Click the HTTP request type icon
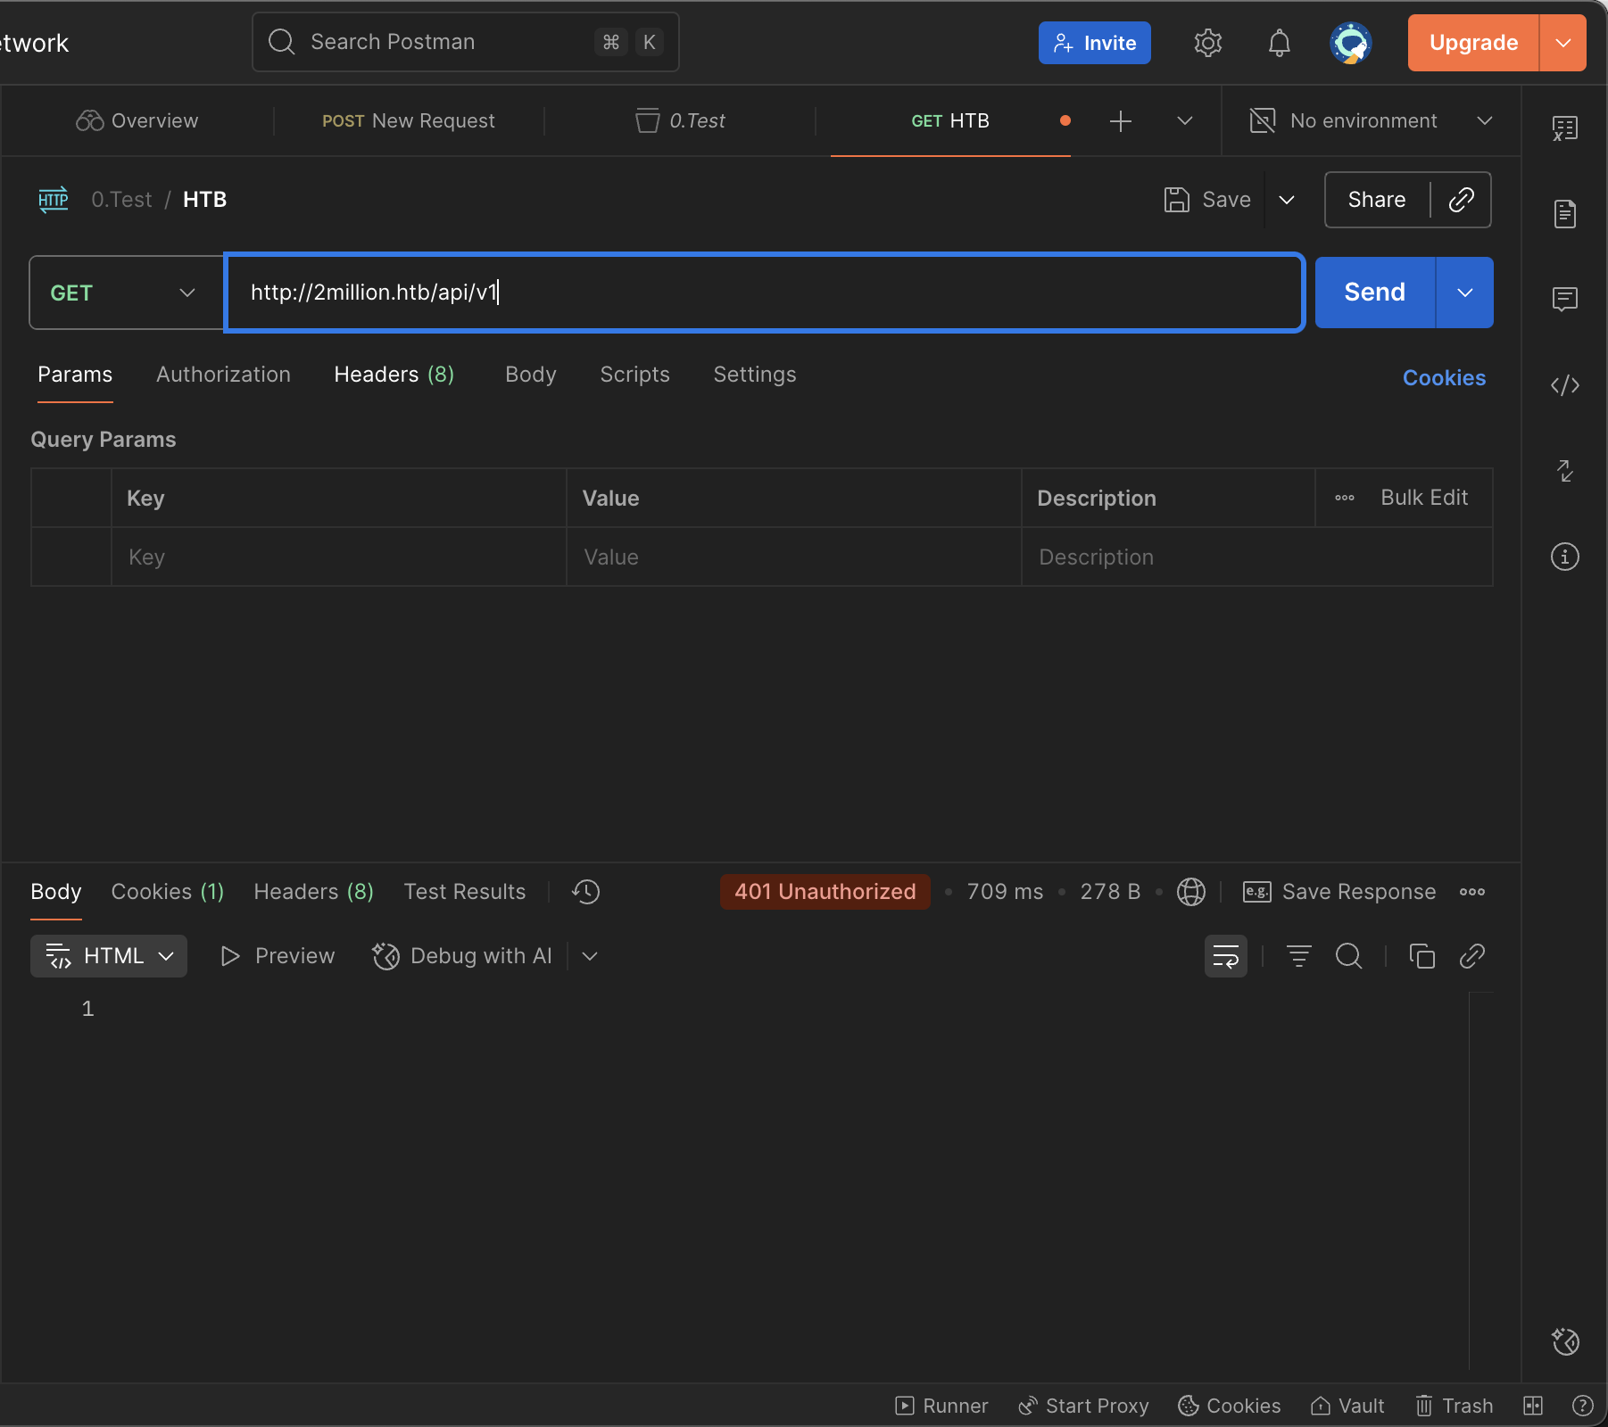Viewport: 1608px width, 1427px height. pyautogui.click(x=54, y=200)
